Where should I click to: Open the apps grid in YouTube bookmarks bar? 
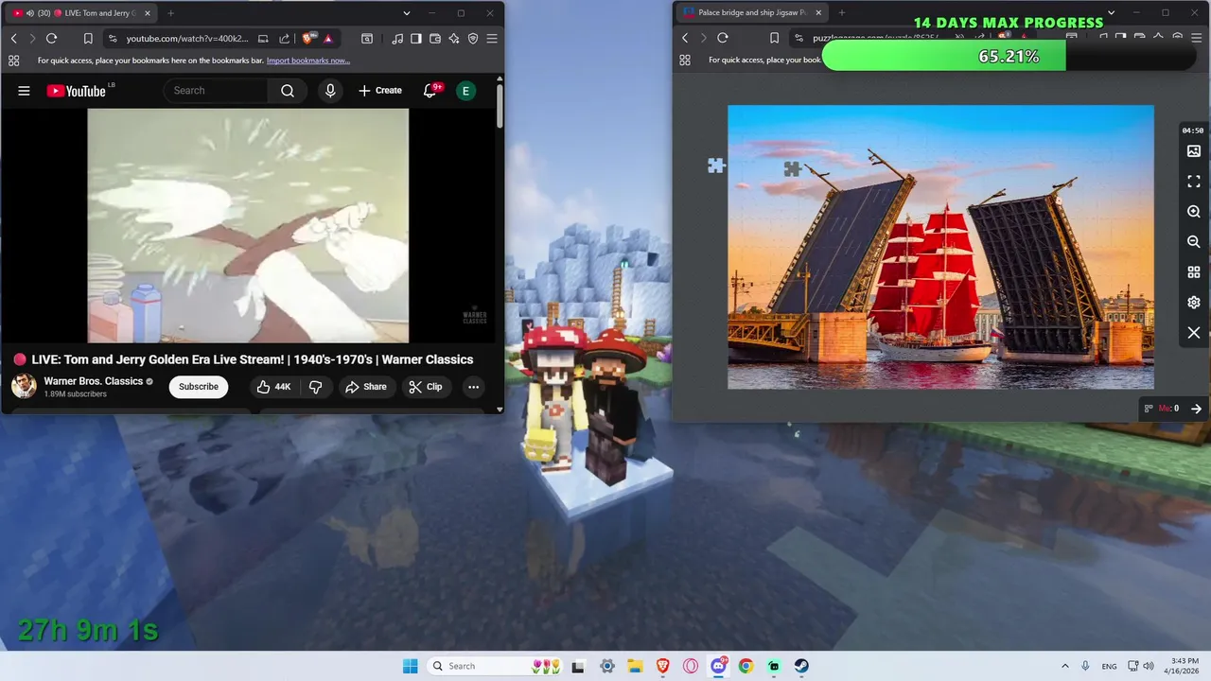(13, 61)
